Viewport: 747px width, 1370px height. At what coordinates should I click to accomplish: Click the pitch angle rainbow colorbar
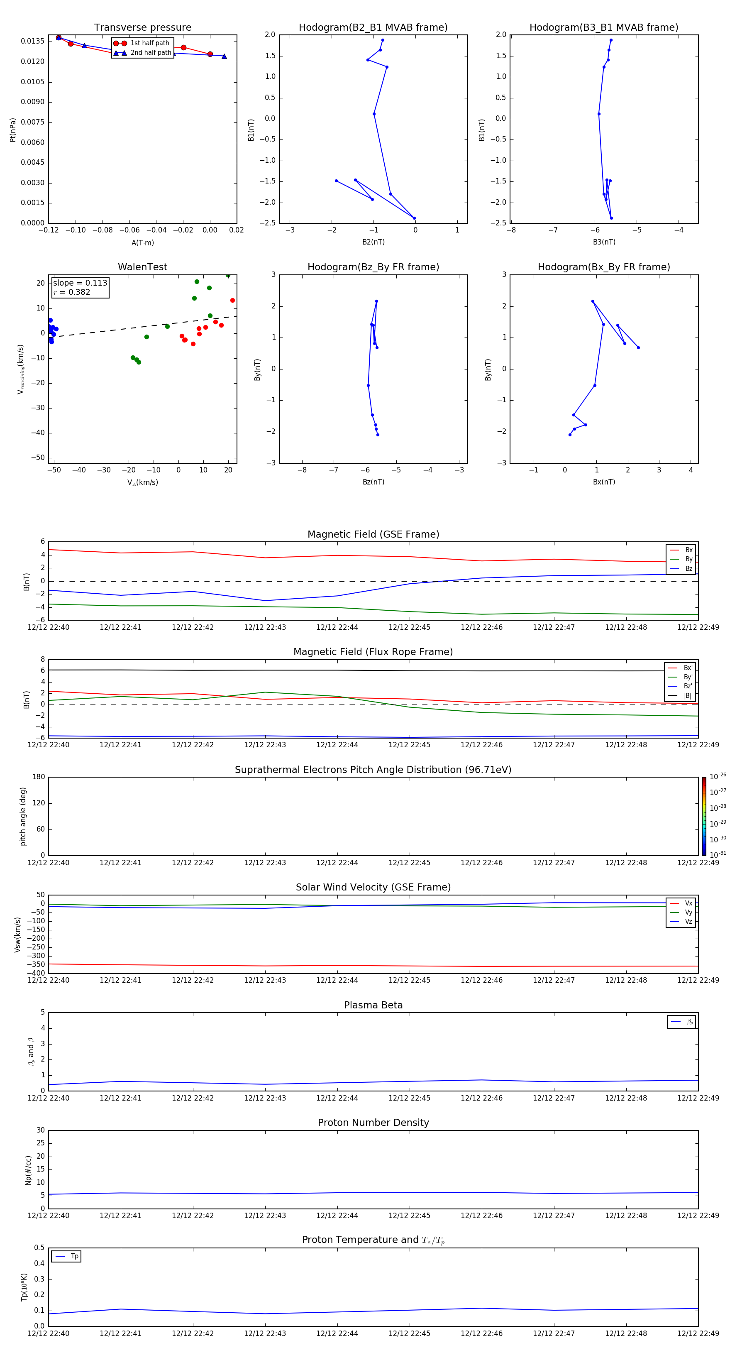click(x=704, y=816)
